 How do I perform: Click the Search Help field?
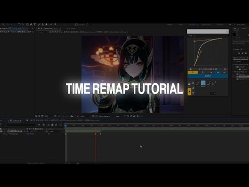[x=241, y=24]
